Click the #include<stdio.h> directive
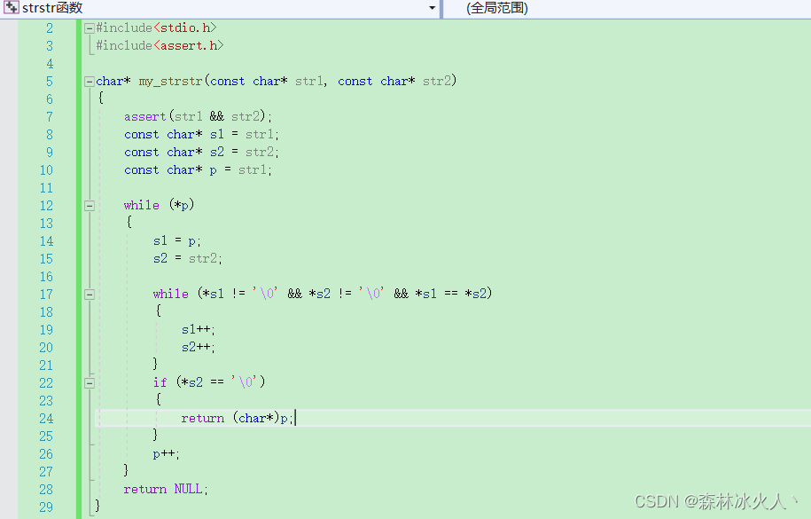This screenshot has height=519, width=811. (155, 28)
